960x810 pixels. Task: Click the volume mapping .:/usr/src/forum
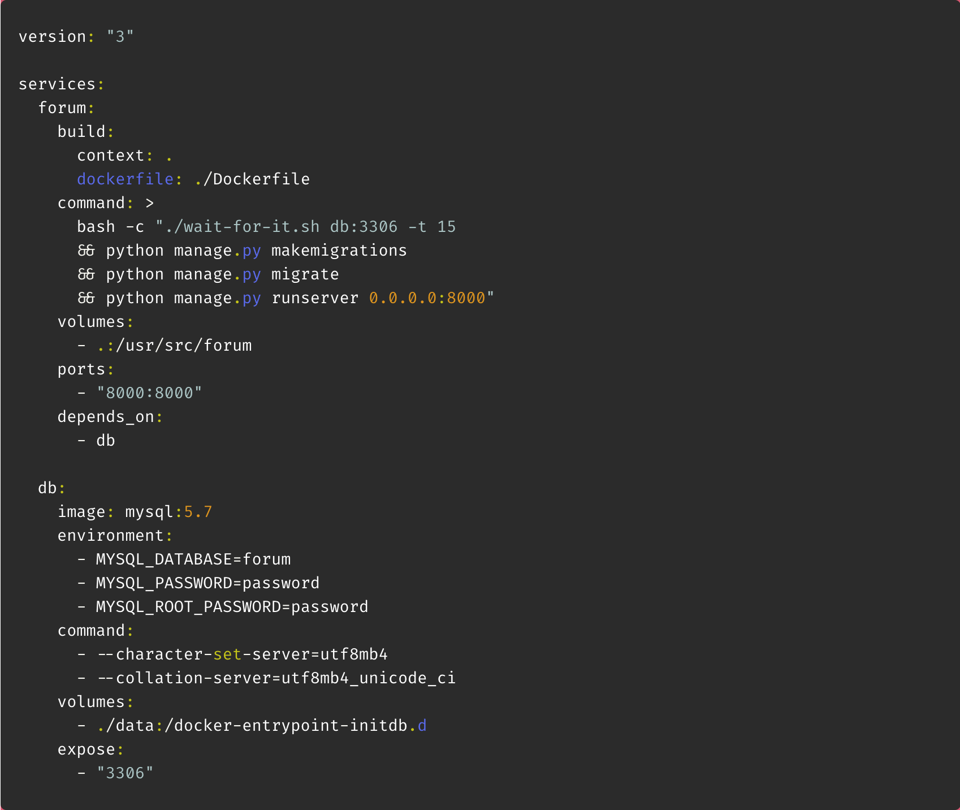[174, 345]
